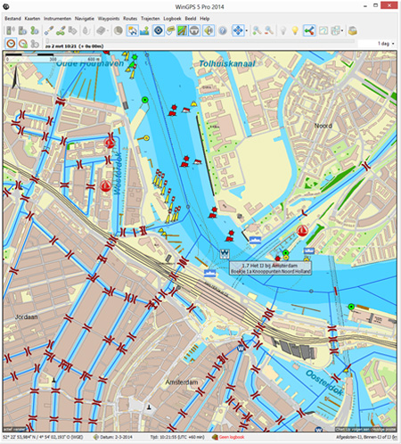Viewport: 401px width, 444px height.
Task: Click red sailboat marina marker east of IJ
Action: coord(302,231)
